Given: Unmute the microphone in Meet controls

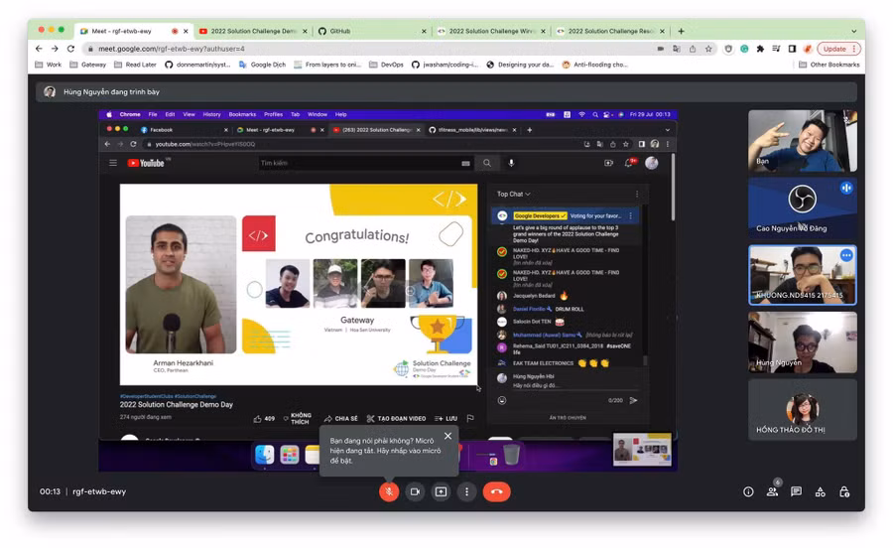Looking at the screenshot, I should click(x=389, y=491).
